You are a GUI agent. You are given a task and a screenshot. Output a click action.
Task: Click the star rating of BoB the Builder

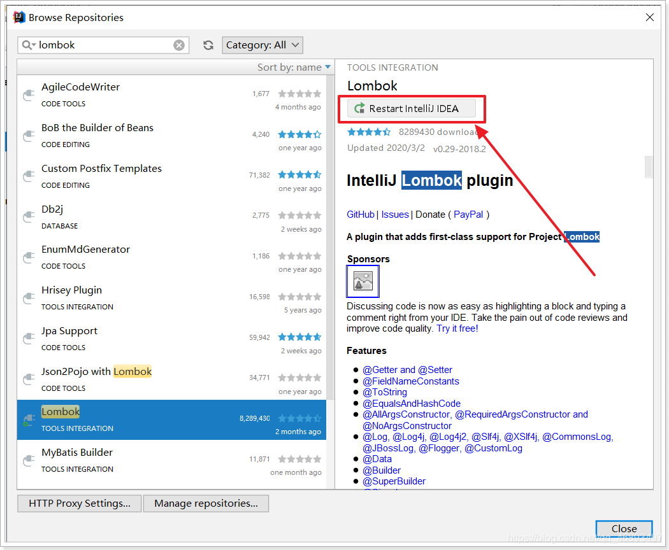(299, 135)
